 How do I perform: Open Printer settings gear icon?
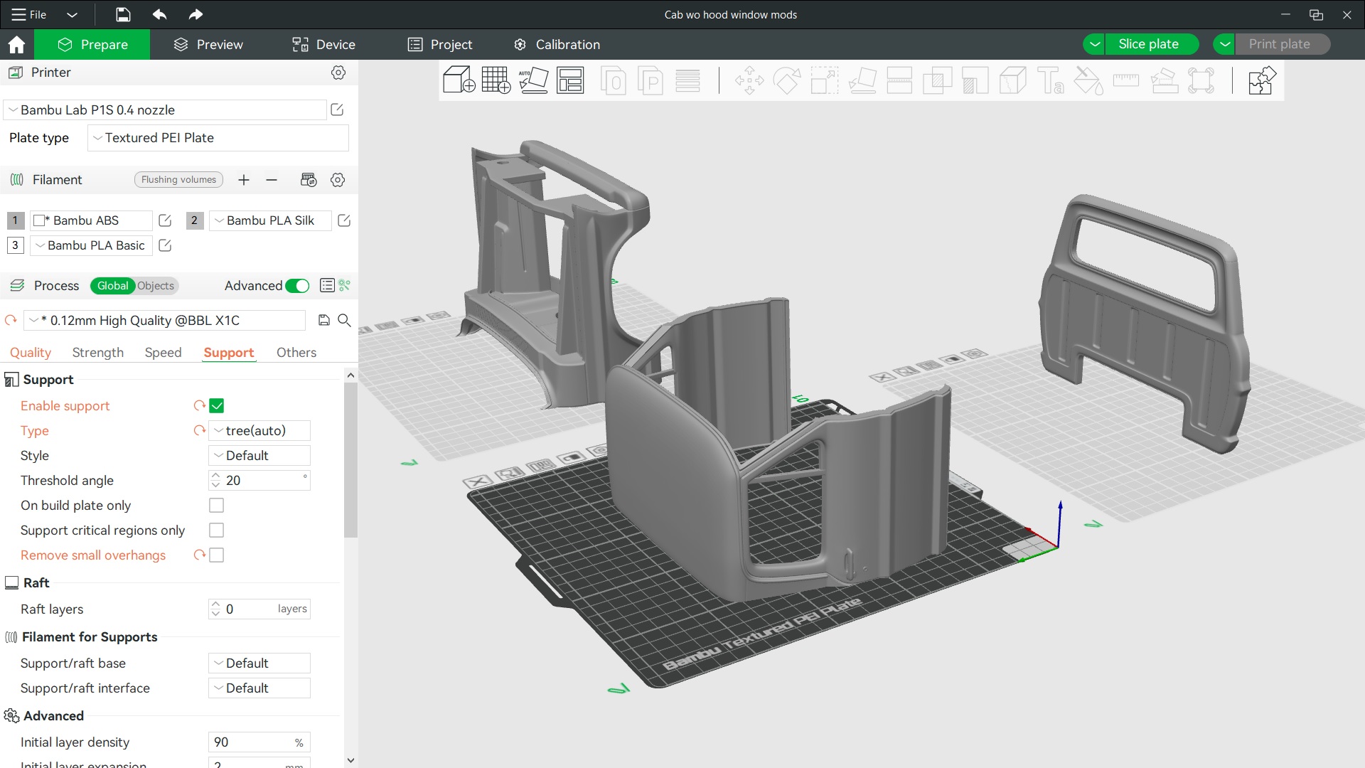tap(338, 73)
